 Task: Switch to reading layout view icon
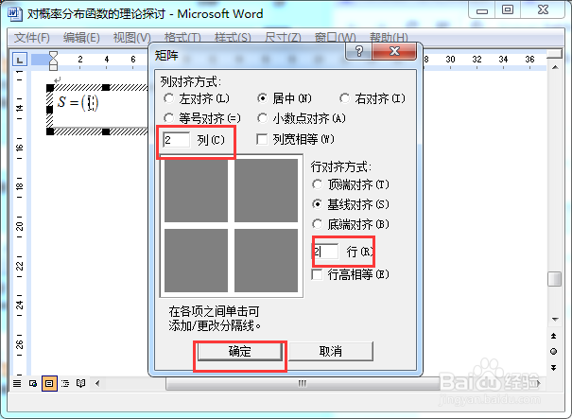(80, 383)
